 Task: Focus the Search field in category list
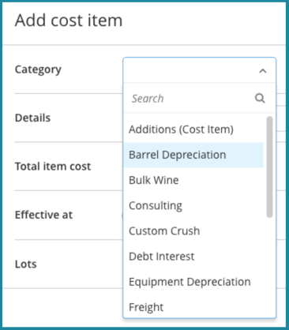click(193, 99)
